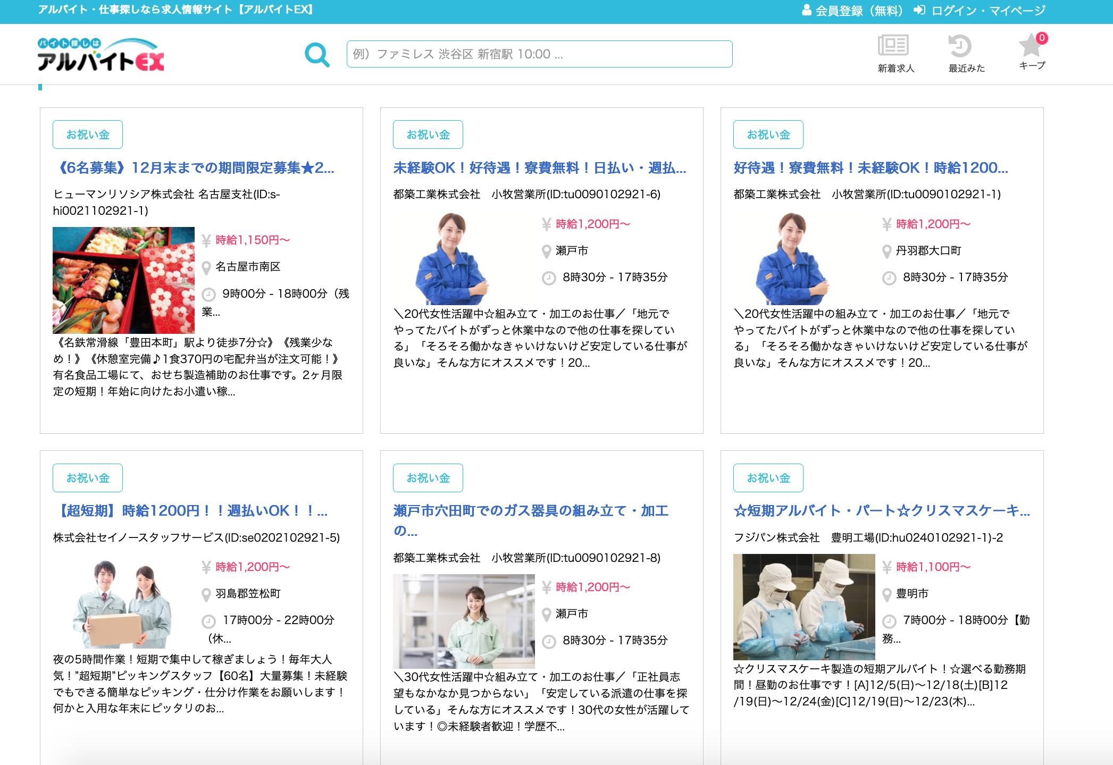Click 株式会社セイノースタッフサービス company name
This screenshot has width=1113, height=765.
coord(196,537)
